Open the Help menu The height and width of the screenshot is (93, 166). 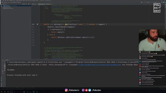(37, 1)
